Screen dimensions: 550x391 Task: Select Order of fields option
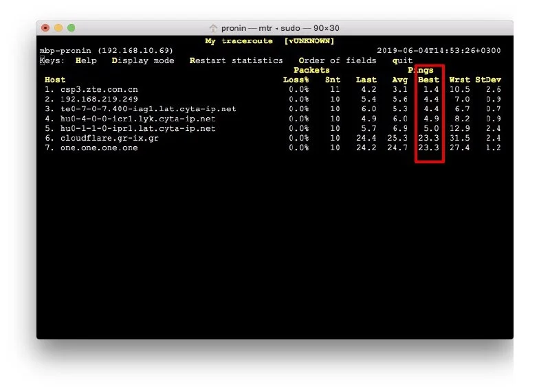337,60
